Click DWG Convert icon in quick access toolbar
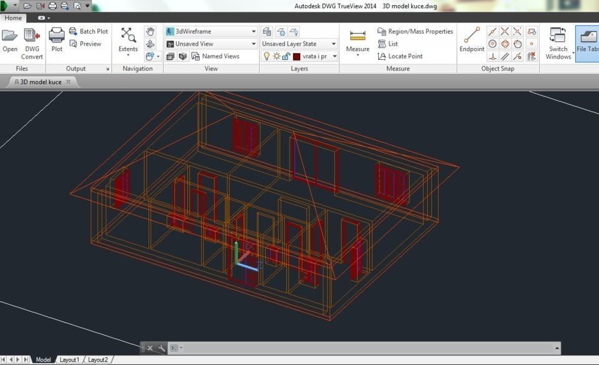The width and height of the screenshot is (599, 365). tap(40, 6)
